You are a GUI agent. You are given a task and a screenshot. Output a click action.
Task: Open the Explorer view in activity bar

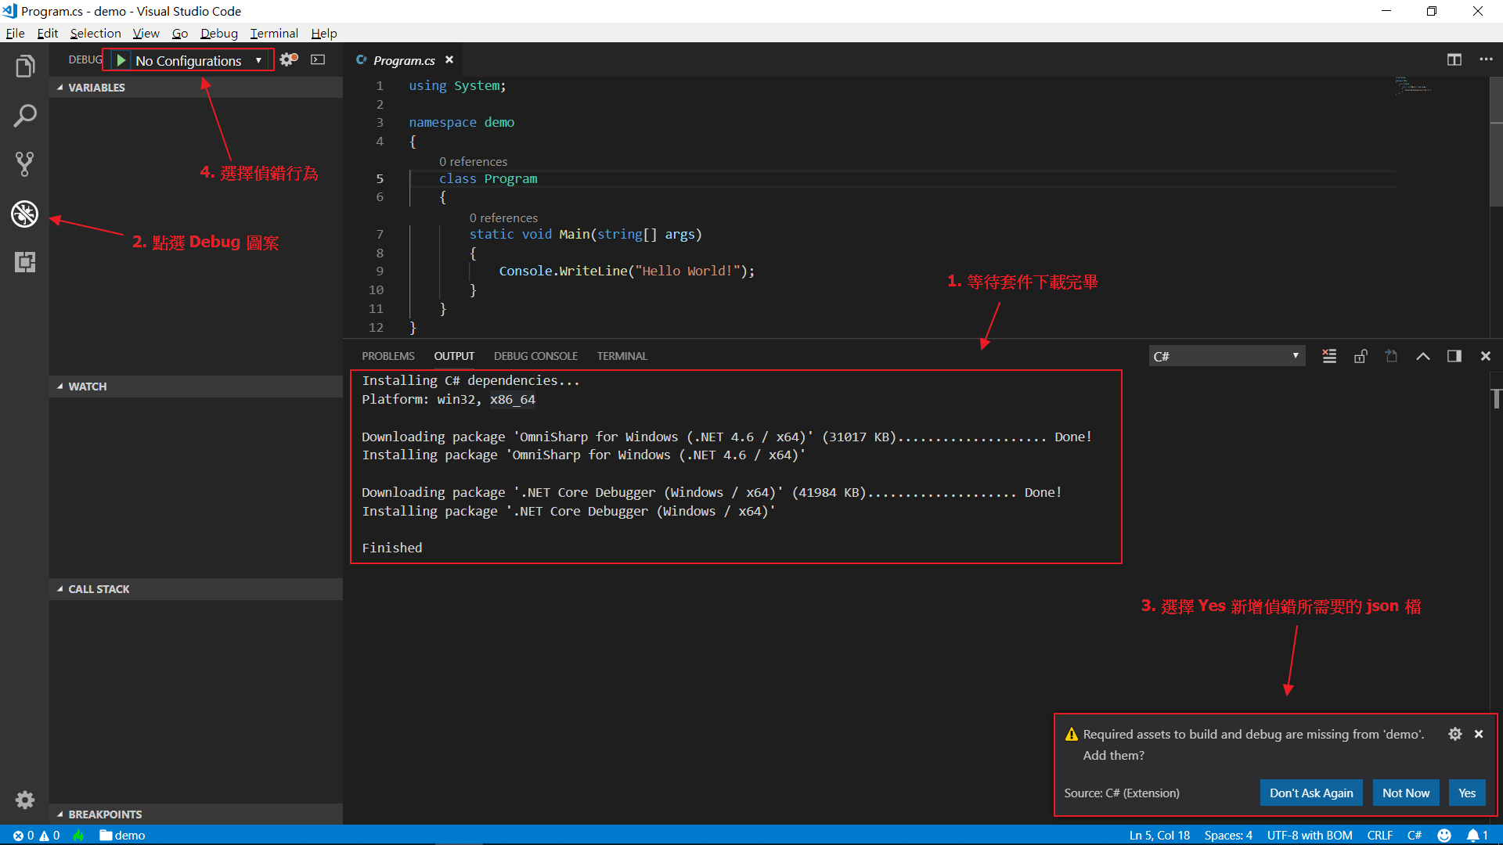25,67
